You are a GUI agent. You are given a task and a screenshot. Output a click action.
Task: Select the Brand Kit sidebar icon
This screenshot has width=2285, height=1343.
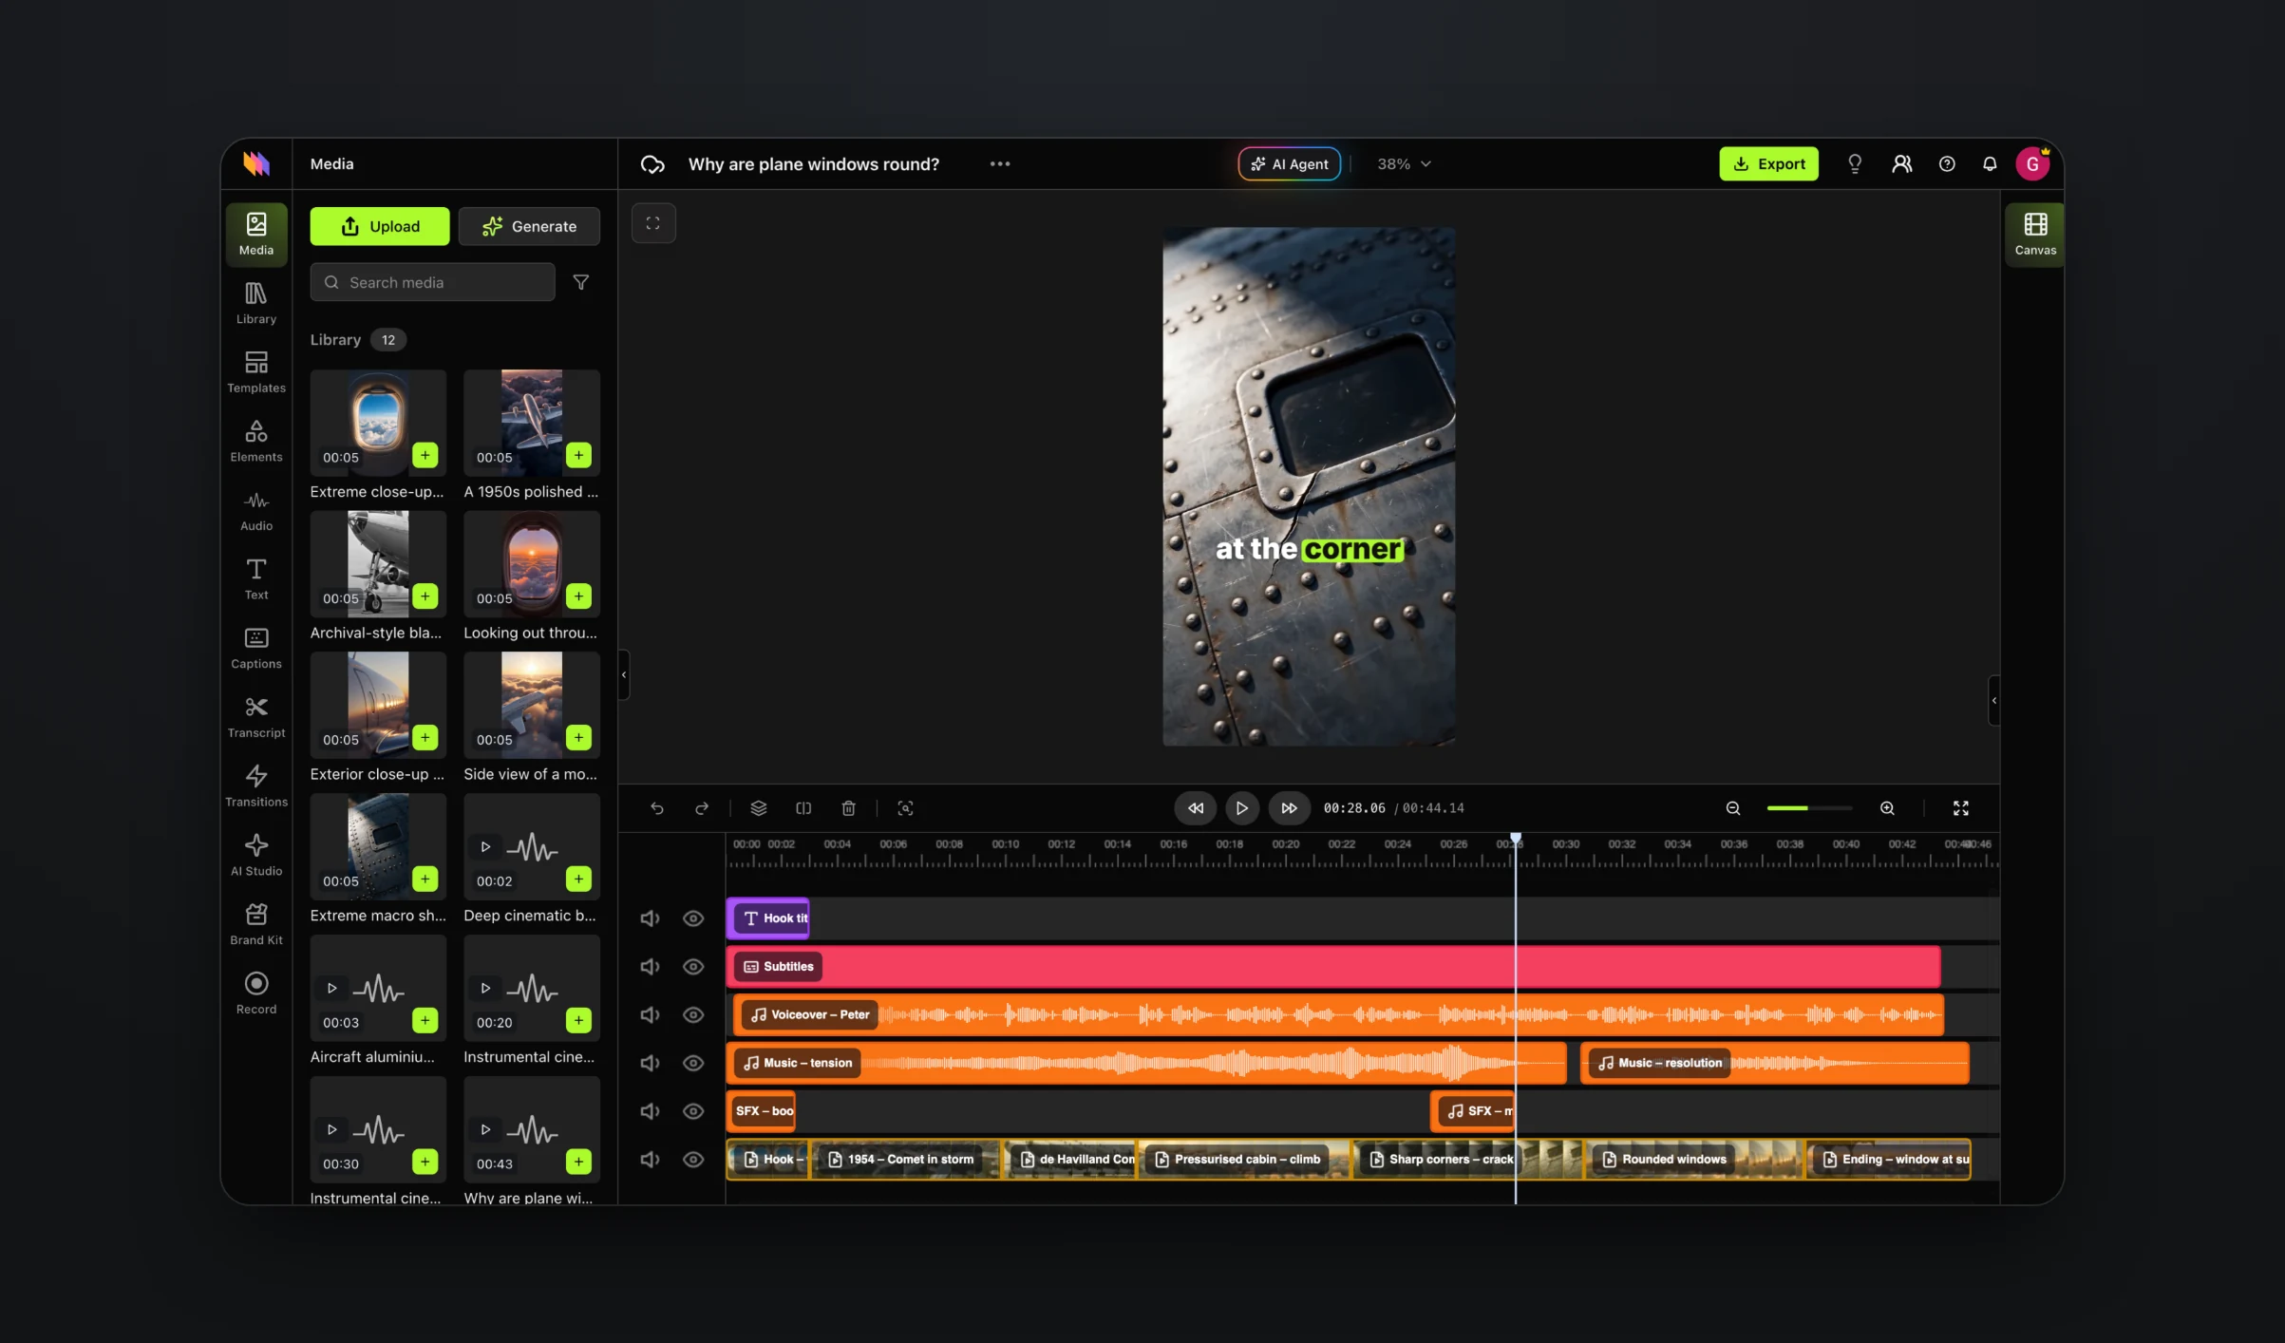tap(256, 923)
